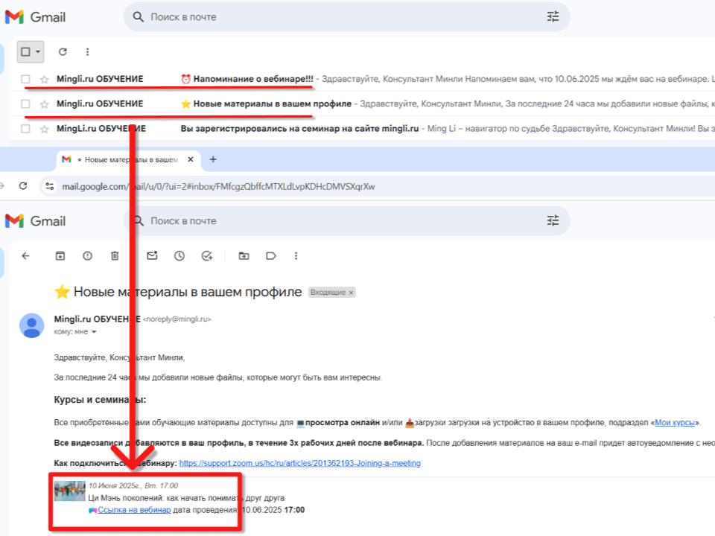Click the support.zoom.us joining-a-meeting link
The width and height of the screenshot is (715, 536).
click(299, 463)
